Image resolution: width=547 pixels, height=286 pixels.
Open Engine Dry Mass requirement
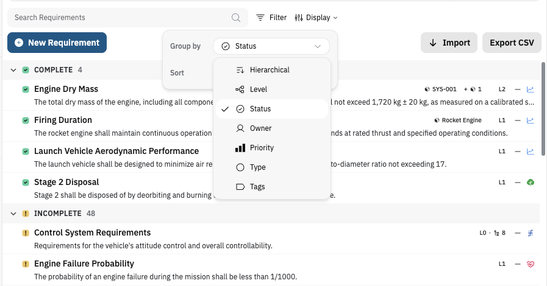(66, 89)
